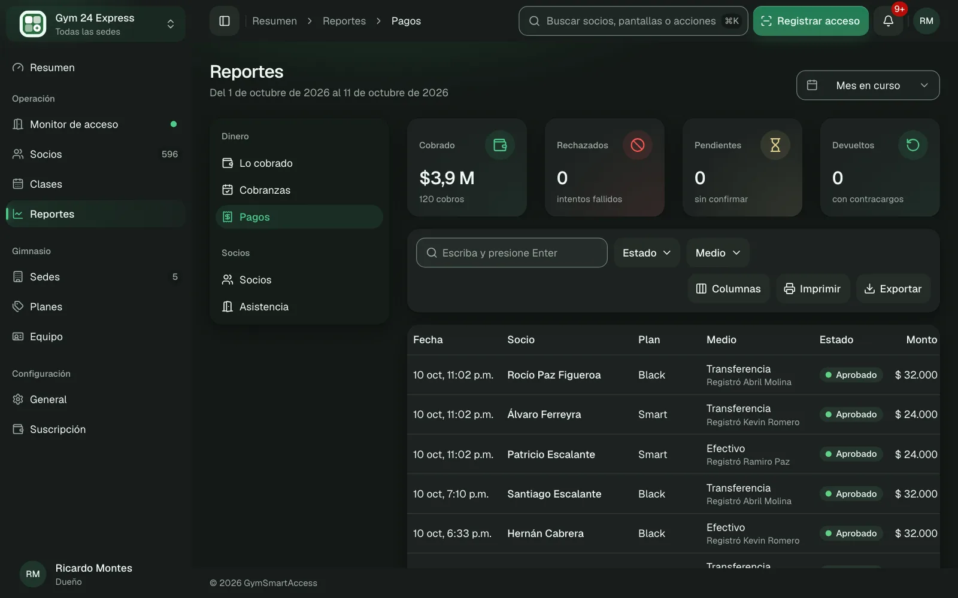
Task: Open the Mes en curso date range dropdown
Action: [868, 86]
